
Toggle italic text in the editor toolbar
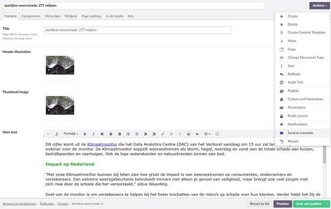tap(93, 134)
